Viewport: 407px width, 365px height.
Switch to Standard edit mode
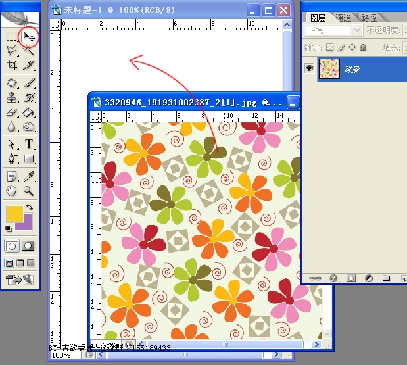12,245
